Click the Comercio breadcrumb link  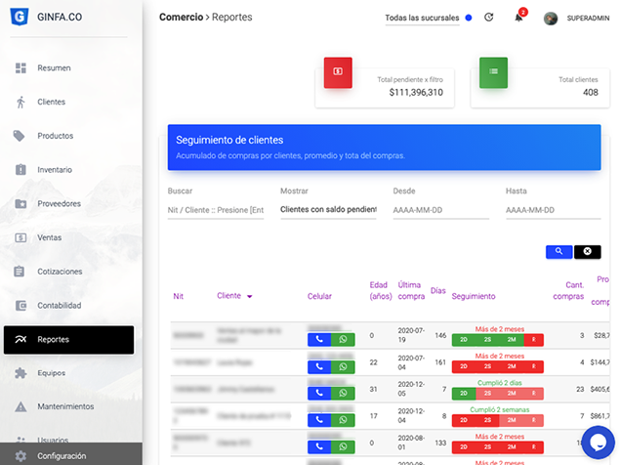tap(182, 18)
